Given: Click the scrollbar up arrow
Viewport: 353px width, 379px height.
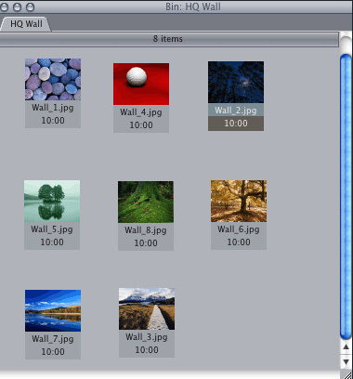Looking at the screenshot, I should click(x=346, y=347).
